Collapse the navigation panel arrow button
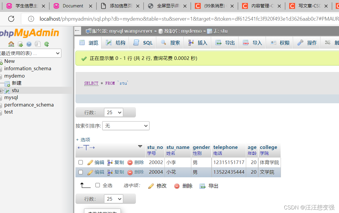339x213 pixels. click(x=78, y=31)
